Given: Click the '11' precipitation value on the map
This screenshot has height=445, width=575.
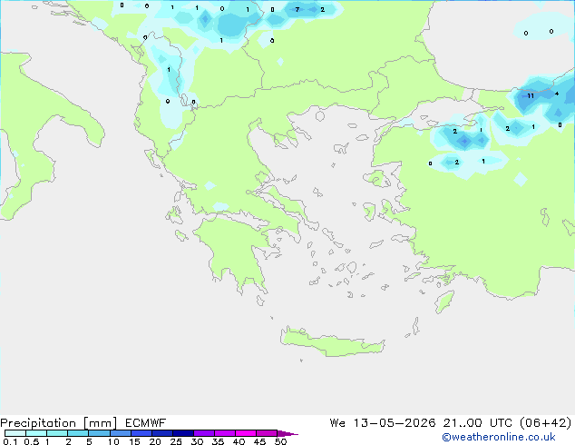Looking at the screenshot, I should (x=531, y=96).
